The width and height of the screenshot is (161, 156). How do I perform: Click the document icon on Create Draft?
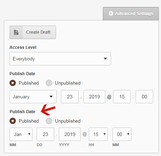click(x=16, y=32)
